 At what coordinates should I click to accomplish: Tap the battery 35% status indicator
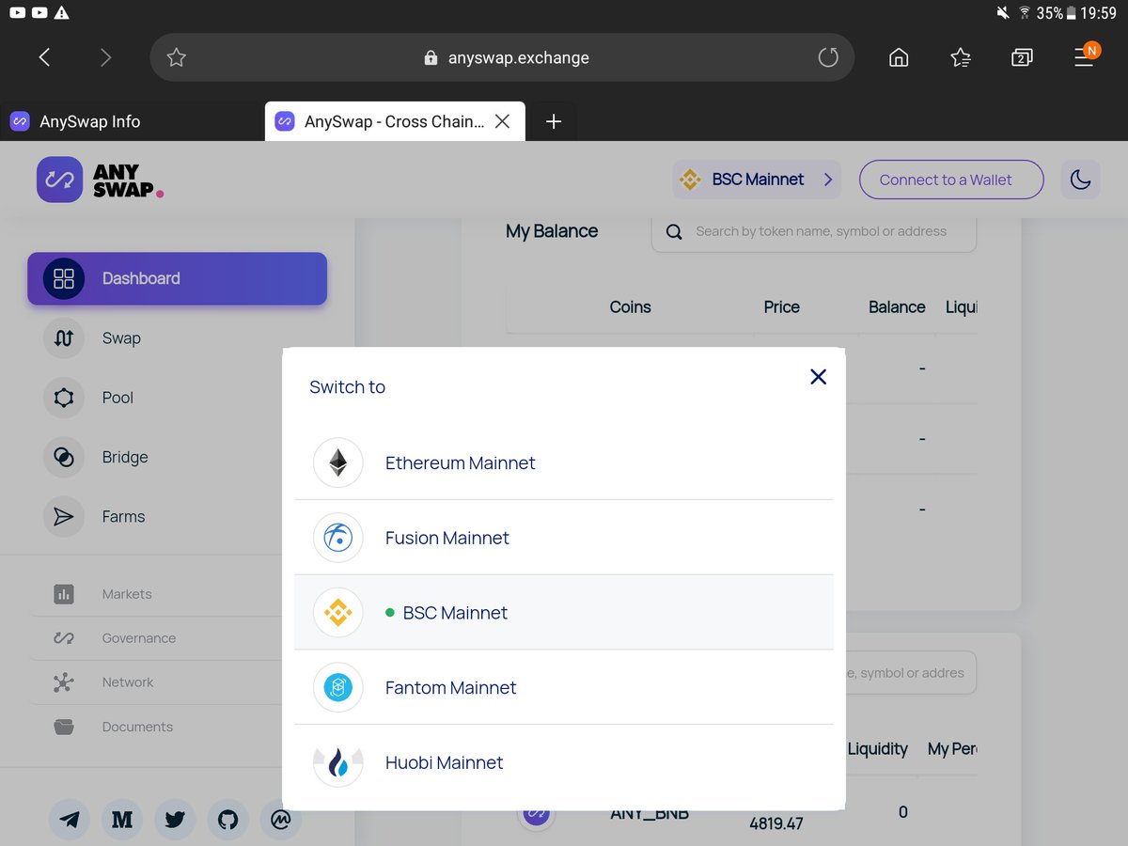[x=1056, y=13]
